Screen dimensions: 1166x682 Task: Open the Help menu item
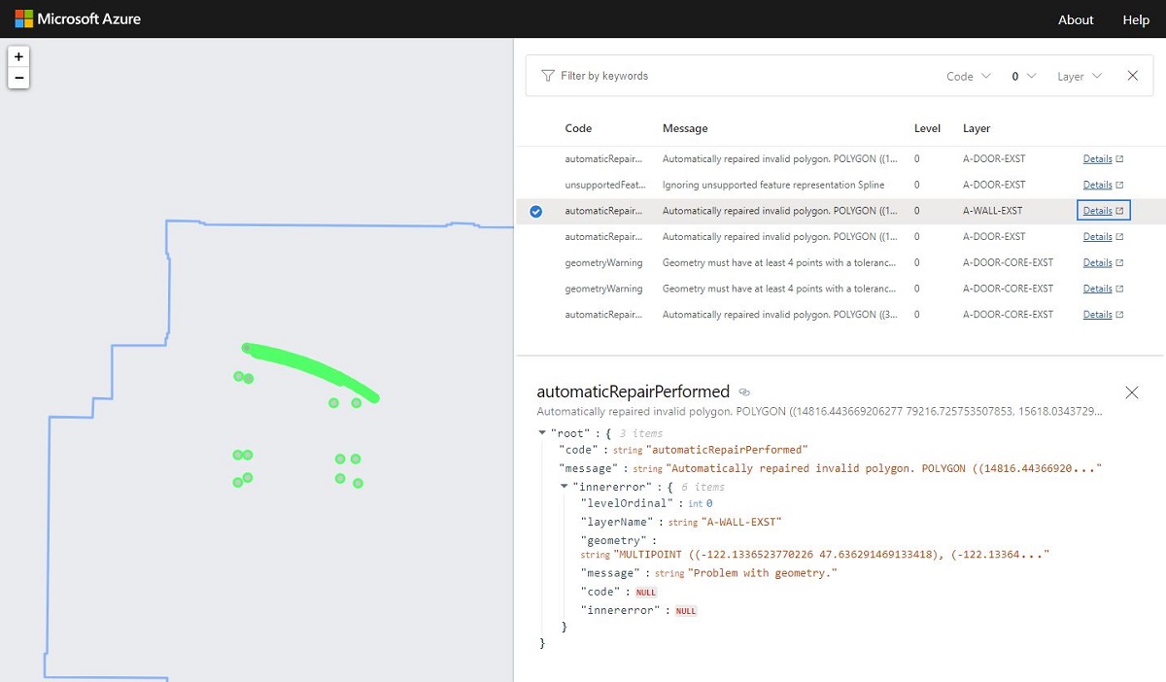1136,19
